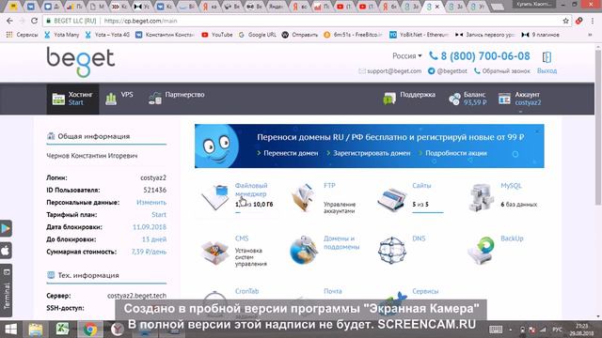Click the exit door icon in the header
602x338 pixels.
pos(547,57)
